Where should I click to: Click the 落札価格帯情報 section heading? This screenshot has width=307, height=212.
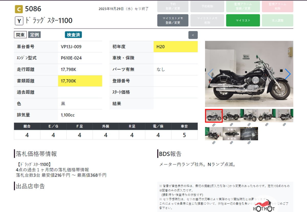click(x=36, y=154)
